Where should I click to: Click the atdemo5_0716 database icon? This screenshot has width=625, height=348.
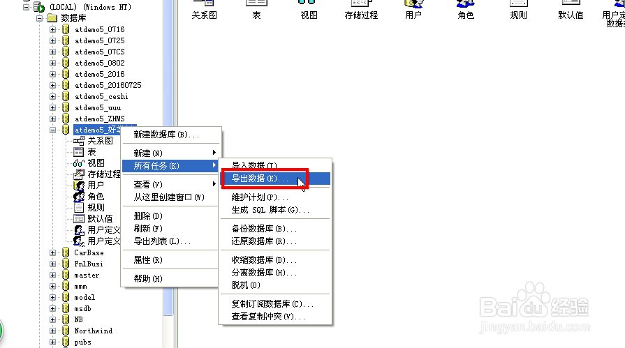(66, 29)
